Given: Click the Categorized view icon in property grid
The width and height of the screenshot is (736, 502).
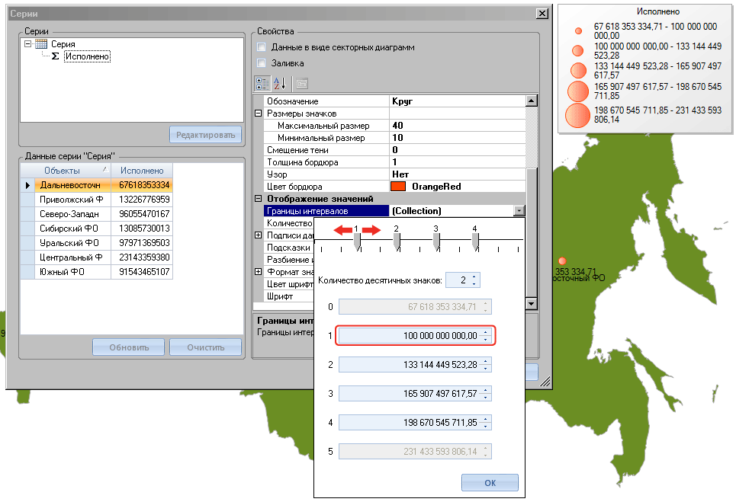Looking at the screenshot, I should pyautogui.click(x=262, y=84).
